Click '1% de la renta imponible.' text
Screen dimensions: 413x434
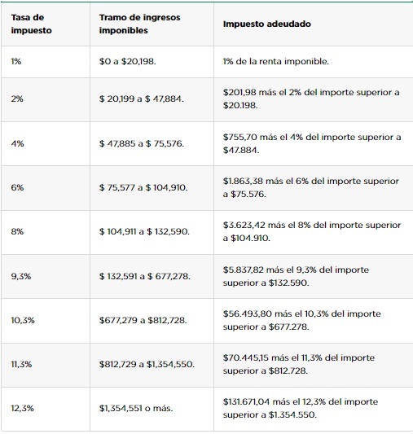[276, 61]
